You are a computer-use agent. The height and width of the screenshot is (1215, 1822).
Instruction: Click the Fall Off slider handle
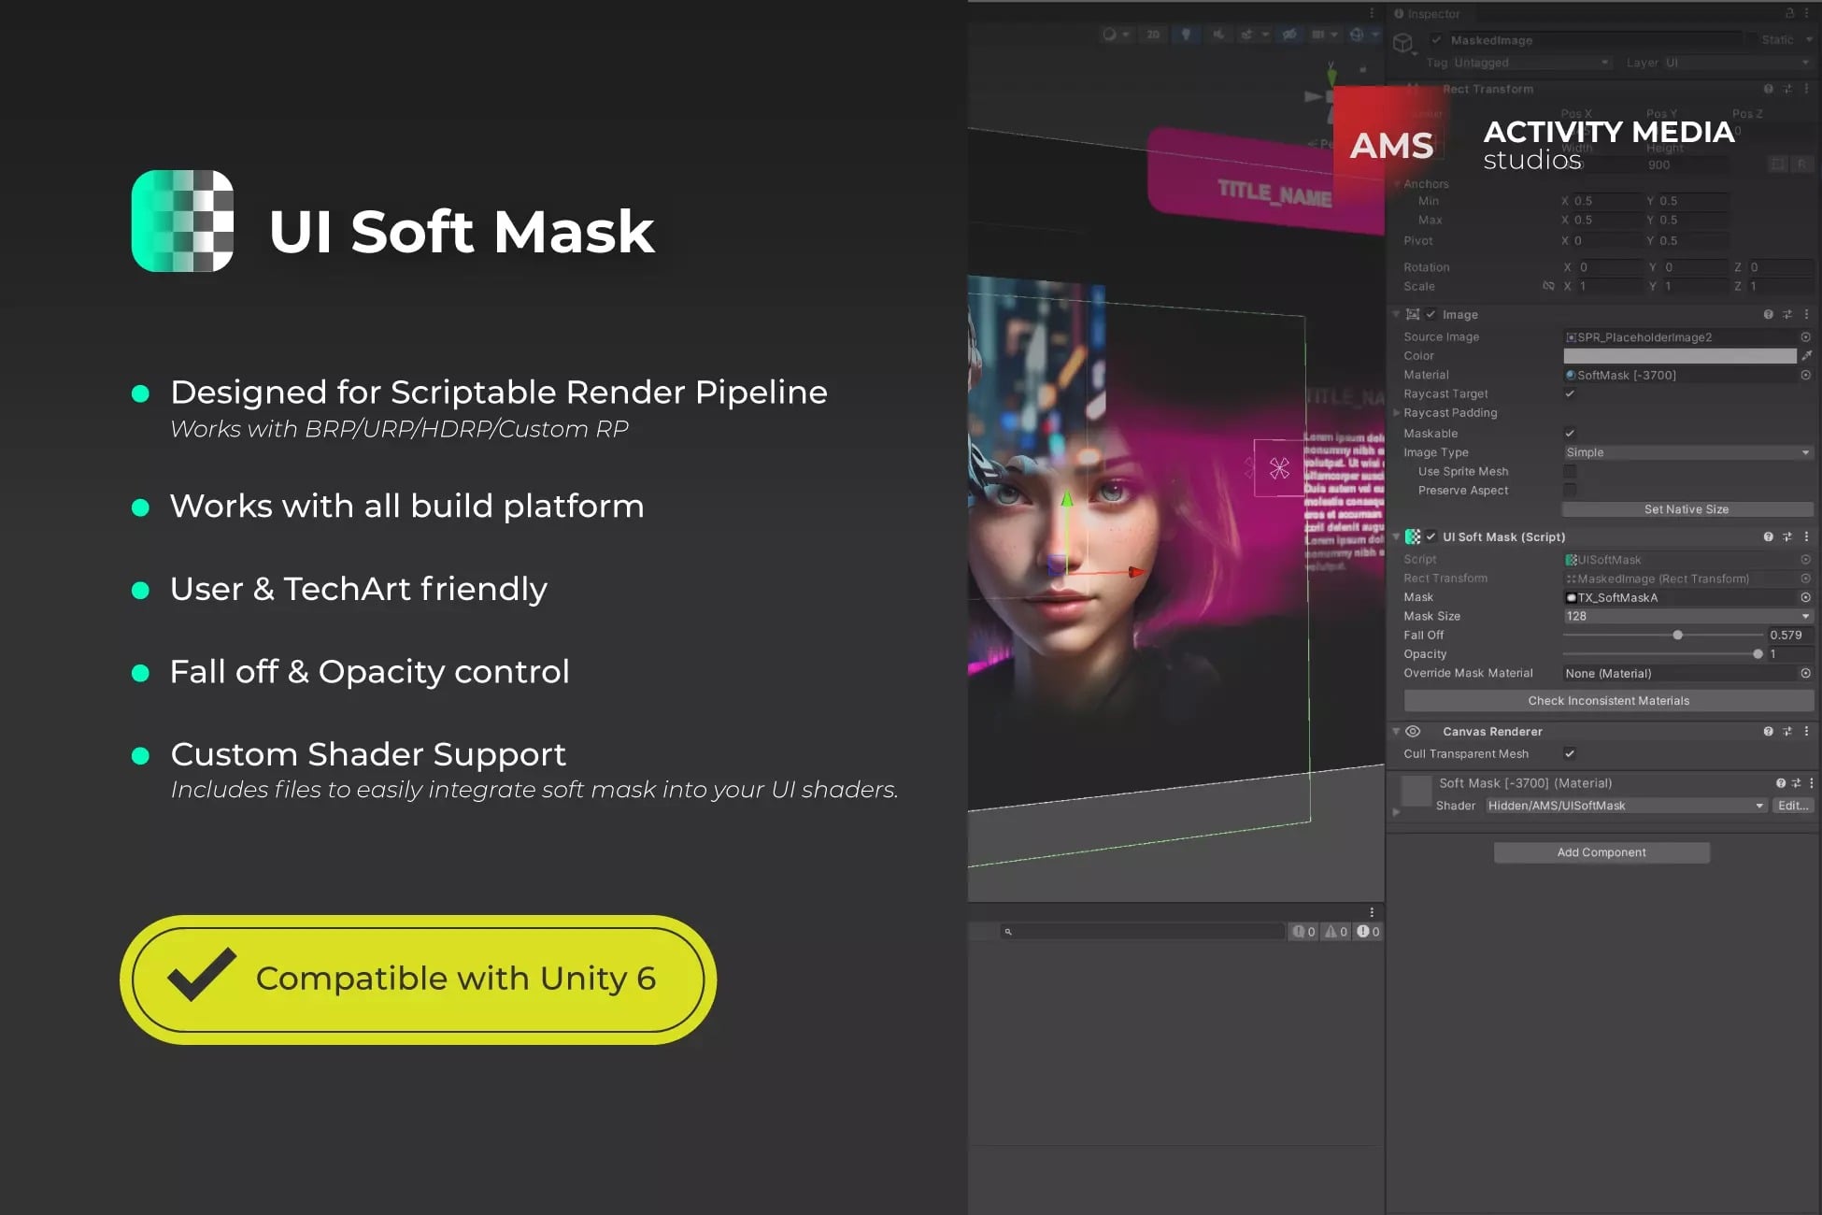tap(1677, 636)
